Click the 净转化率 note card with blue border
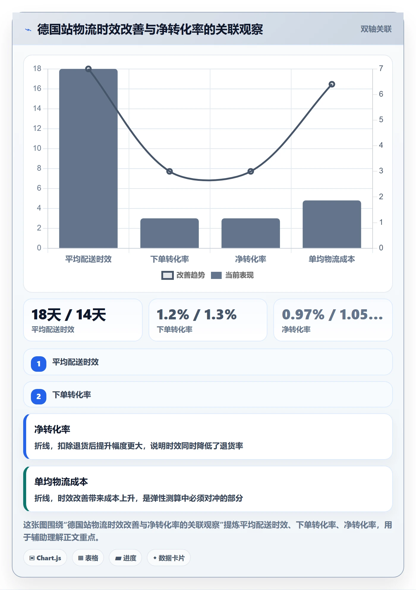 (x=208, y=437)
